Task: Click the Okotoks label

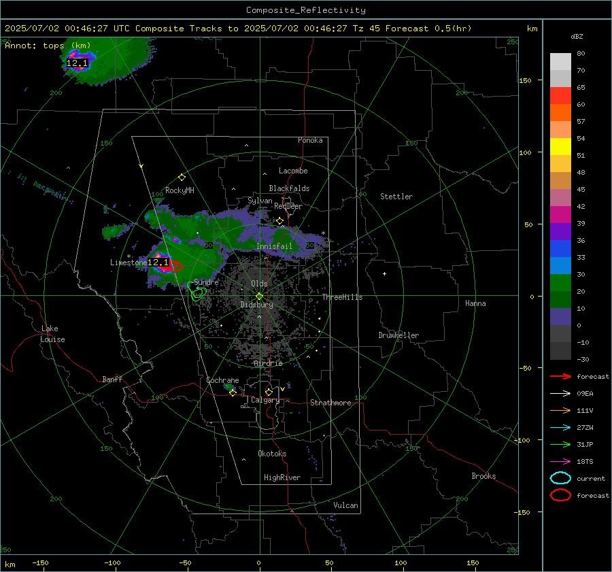Action: pos(272,454)
